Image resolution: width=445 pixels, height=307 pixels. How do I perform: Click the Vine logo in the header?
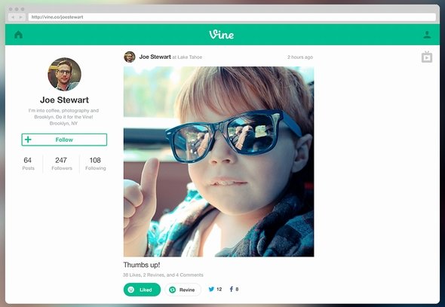(x=221, y=35)
